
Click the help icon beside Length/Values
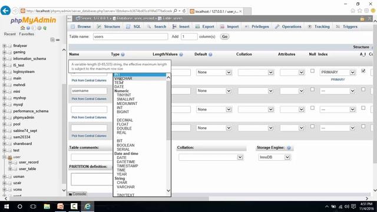(181, 55)
